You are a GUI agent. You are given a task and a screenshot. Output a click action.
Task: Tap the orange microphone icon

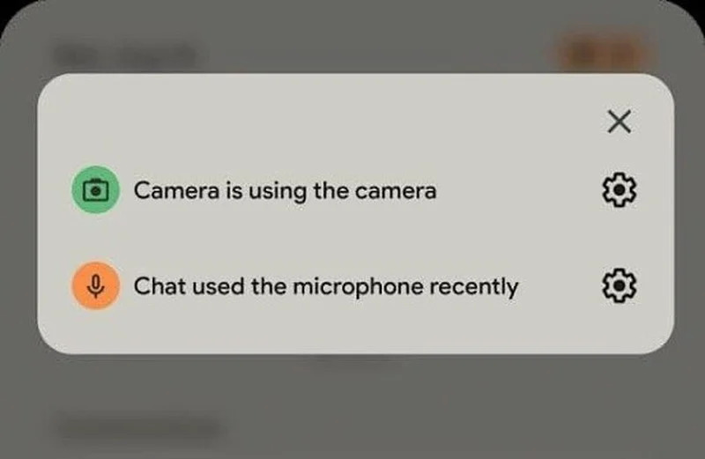[96, 285]
